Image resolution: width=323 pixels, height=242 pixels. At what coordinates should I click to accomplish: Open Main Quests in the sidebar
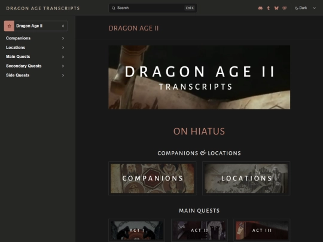[x=18, y=57]
